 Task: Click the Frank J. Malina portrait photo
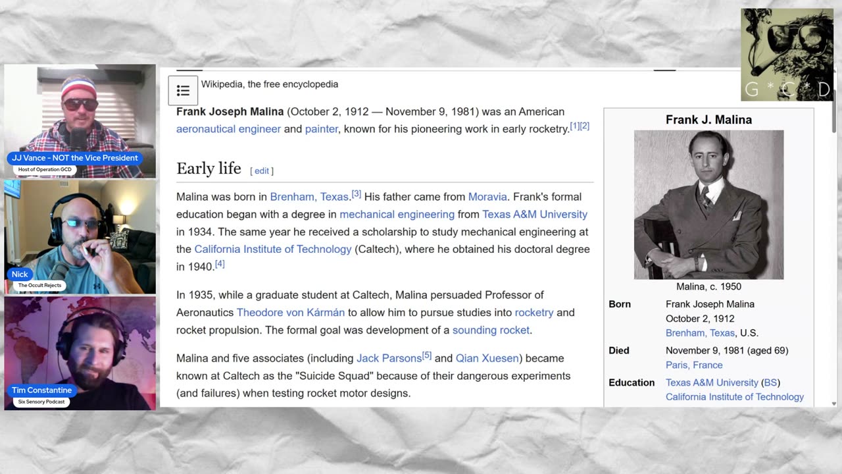(708, 205)
